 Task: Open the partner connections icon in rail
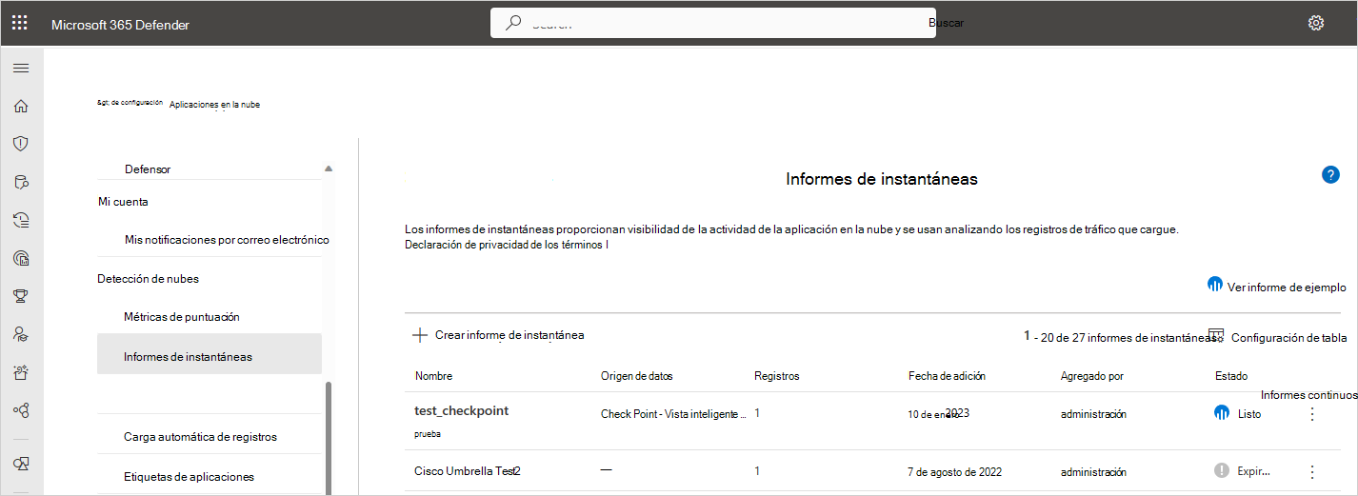20,410
